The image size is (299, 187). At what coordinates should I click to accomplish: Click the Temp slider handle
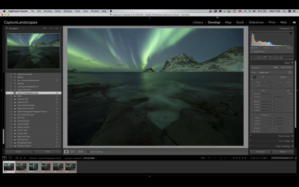(x=265, y=83)
